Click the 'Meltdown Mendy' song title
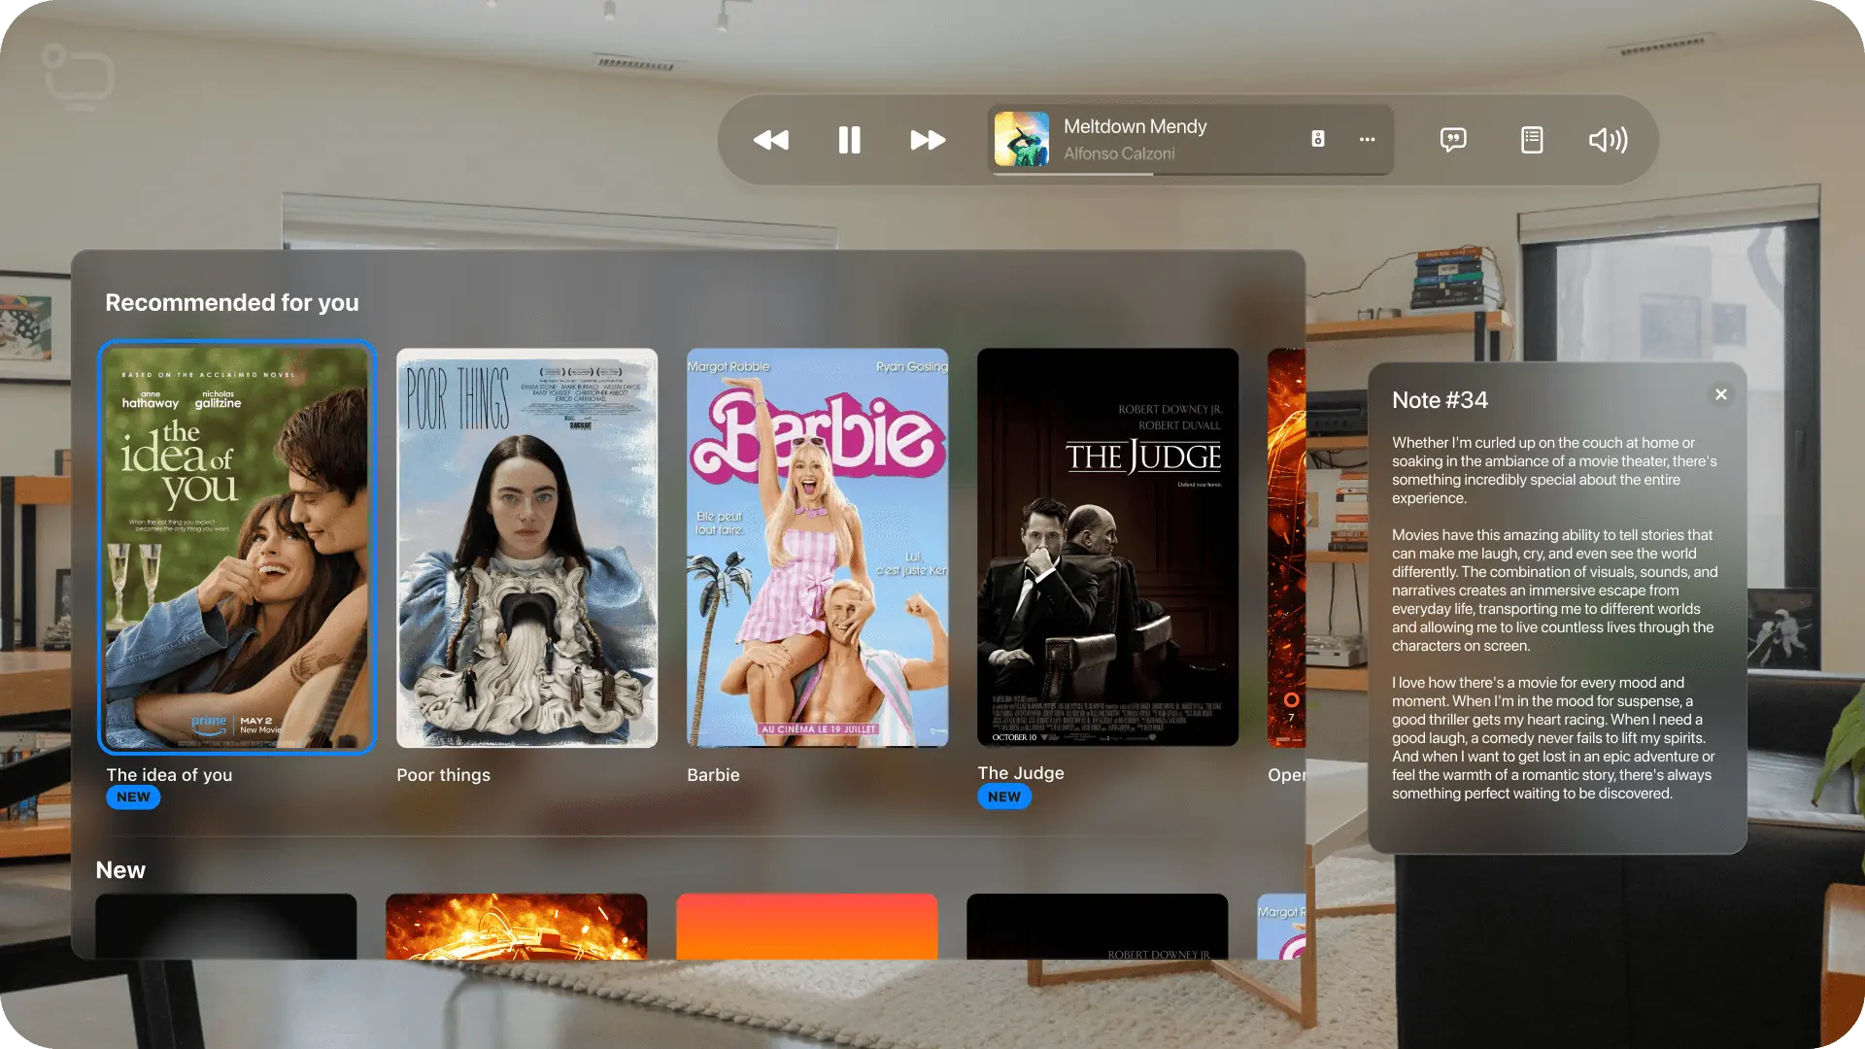This screenshot has width=1865, height=1049. click(1135, 126)
